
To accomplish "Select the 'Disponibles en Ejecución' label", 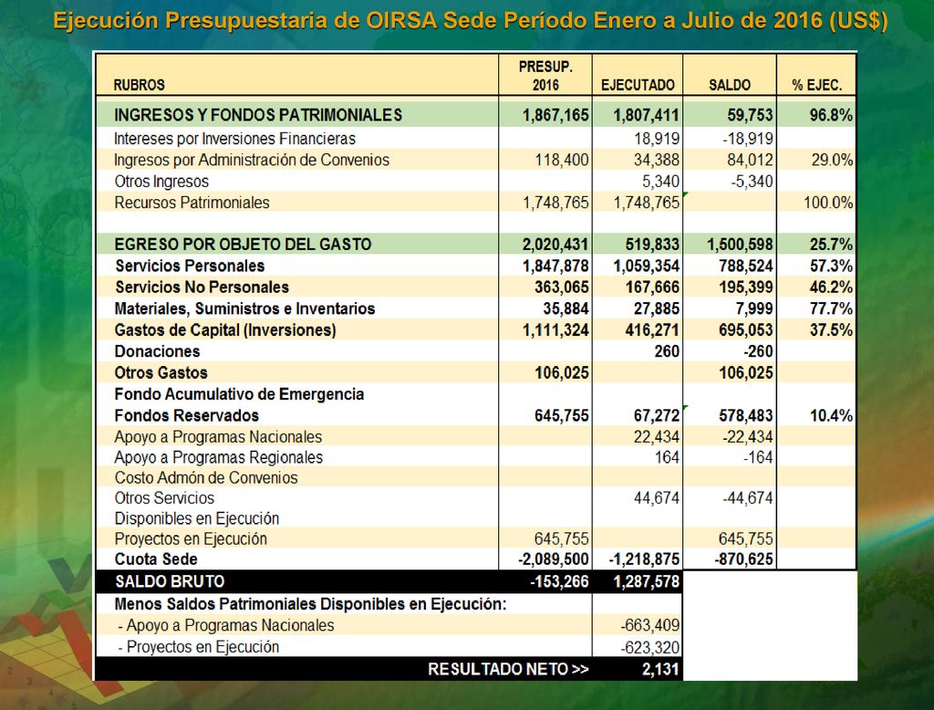I will [x=197, y=518].
